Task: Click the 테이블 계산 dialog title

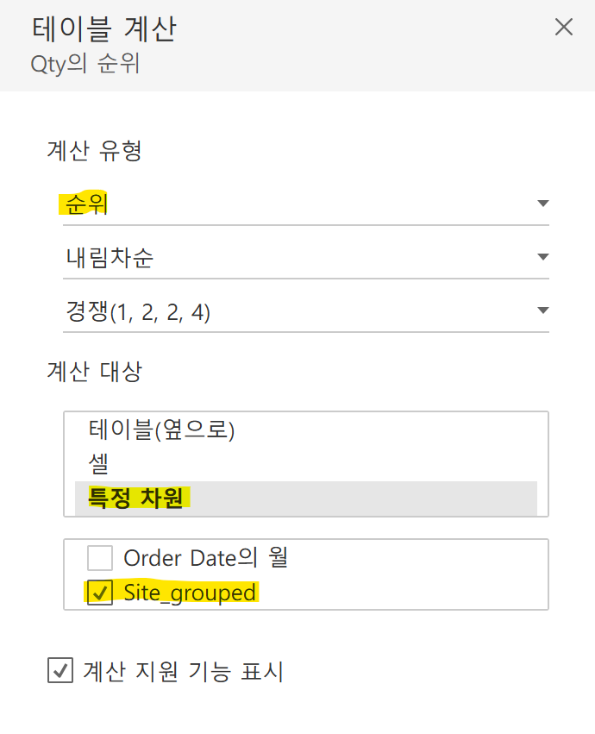Action: click(x=103, y=29)
